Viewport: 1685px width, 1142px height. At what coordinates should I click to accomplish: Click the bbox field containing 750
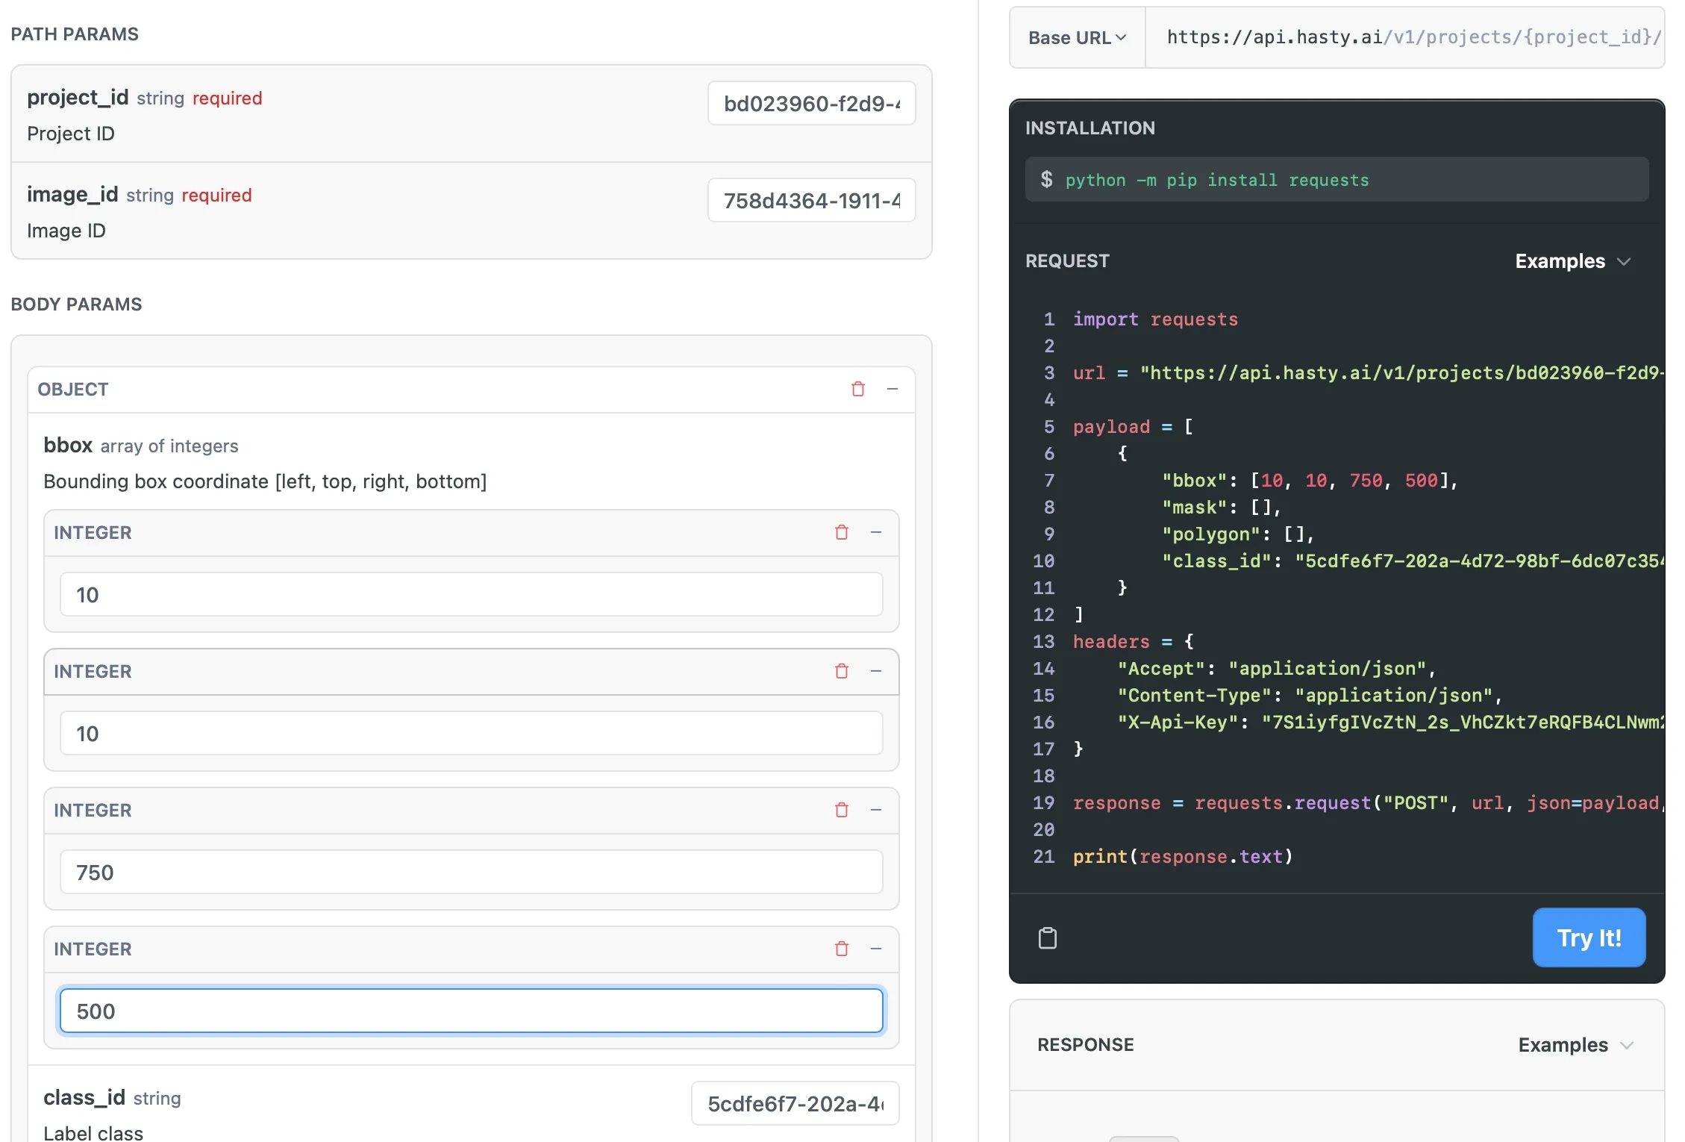(x=471, y=872)
